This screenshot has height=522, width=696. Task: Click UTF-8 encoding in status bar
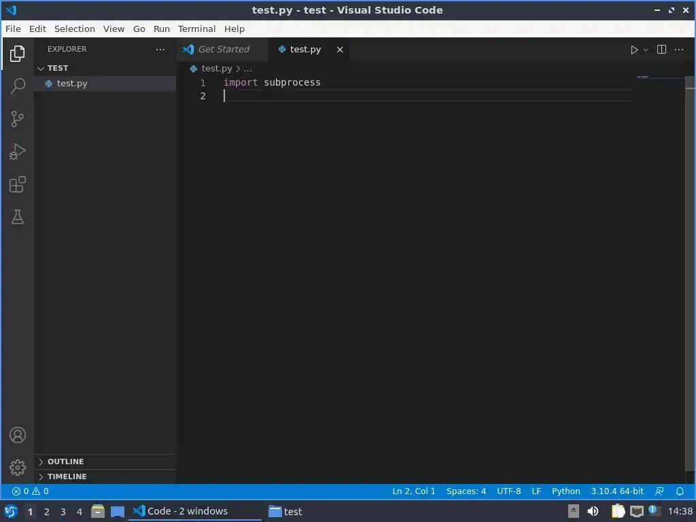(x=508, y=491)
